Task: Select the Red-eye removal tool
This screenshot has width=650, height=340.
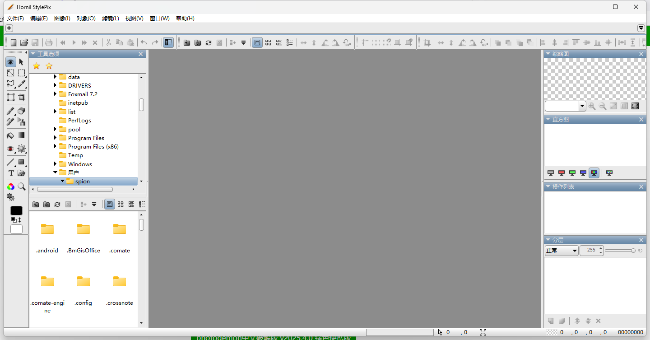Action: point(10,149)
